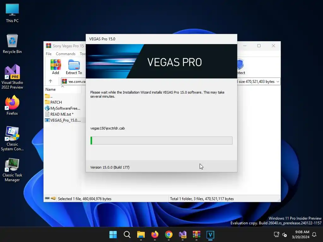Click the WinRAR Add toolbar icon
The image size is (323, 242).
56,67
